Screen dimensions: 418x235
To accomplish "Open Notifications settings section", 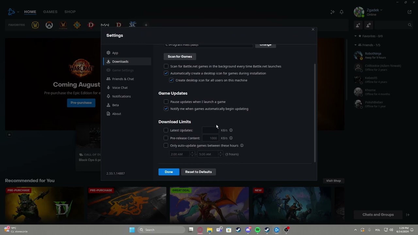I will coord(127,96).
